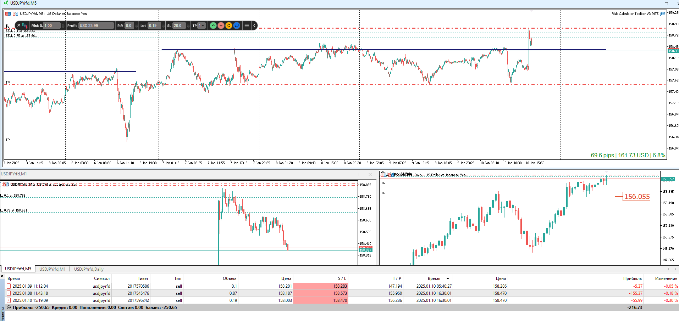
Task: Click the orange diamond button in risk toolbar
Action: 229,26
